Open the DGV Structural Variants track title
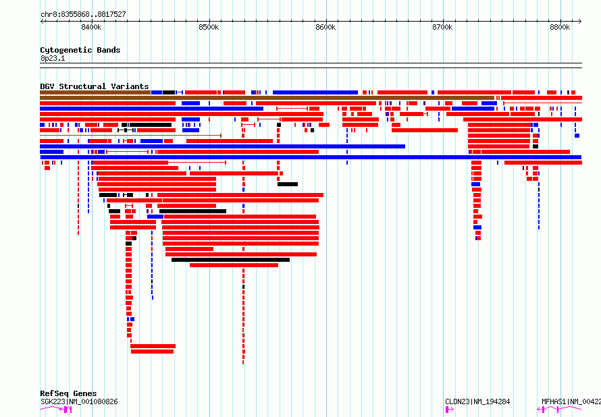Viewport: 601px width, 417px height. coord(95,86)
